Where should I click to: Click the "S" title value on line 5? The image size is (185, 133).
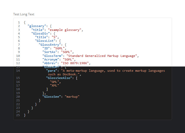click(54, 37)
